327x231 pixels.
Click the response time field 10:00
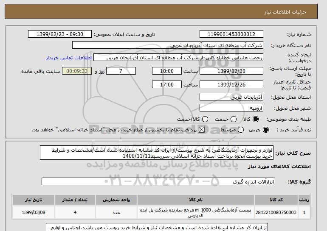(167, 71)
